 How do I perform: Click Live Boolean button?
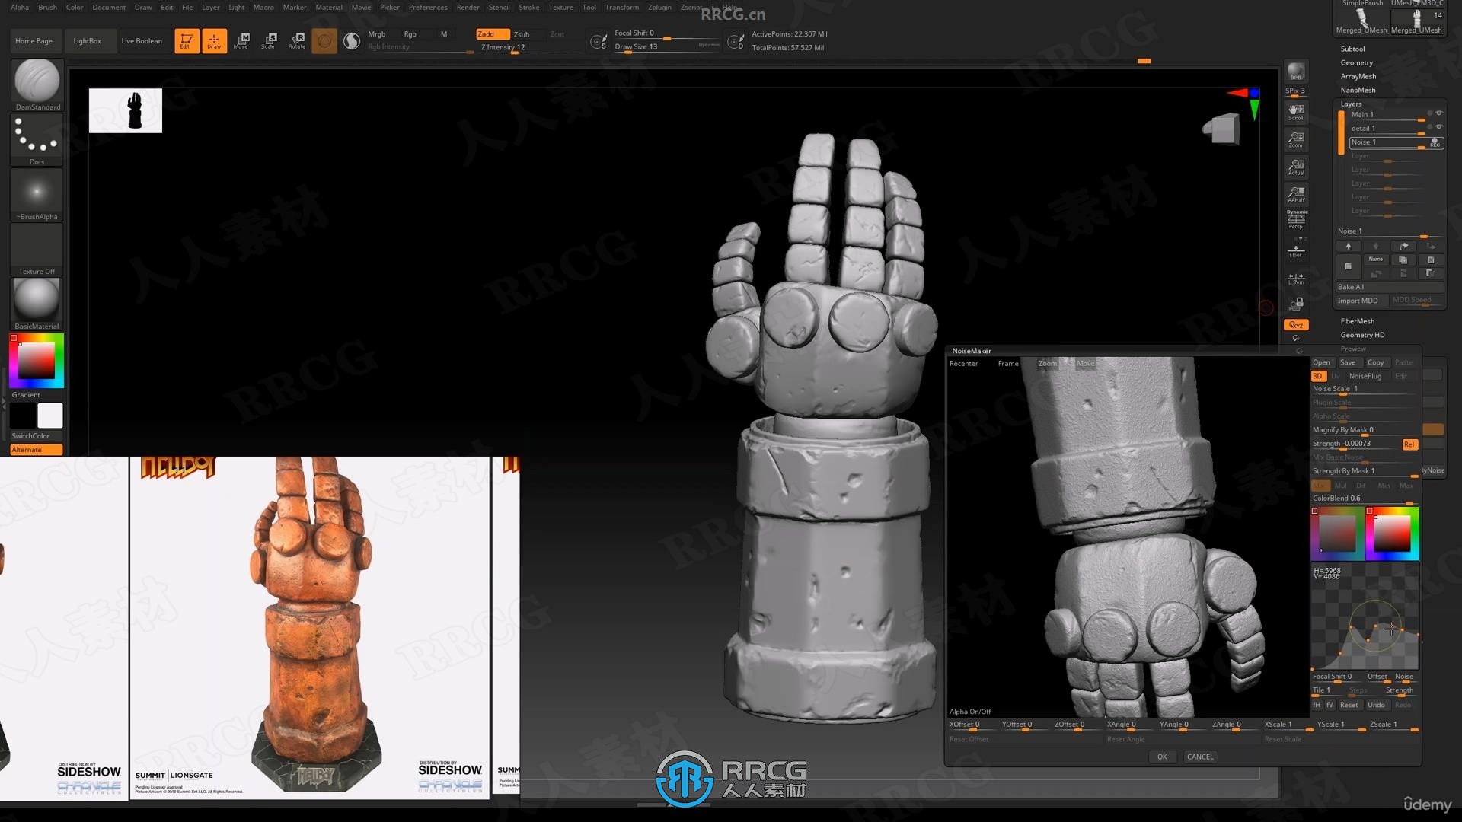click(x=142, y=41)
